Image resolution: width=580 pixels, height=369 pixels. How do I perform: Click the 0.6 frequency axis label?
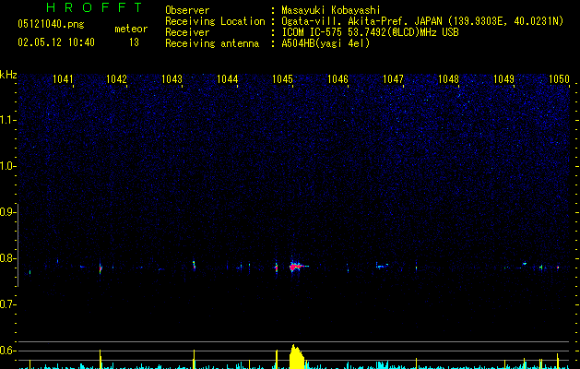click(7, 351)
